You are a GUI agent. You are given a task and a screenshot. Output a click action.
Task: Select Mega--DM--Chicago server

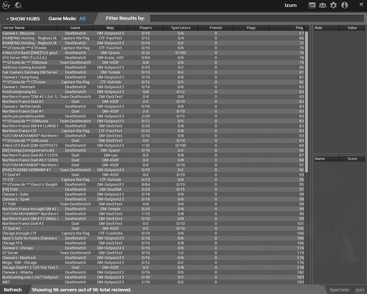(x=153, y=262)
